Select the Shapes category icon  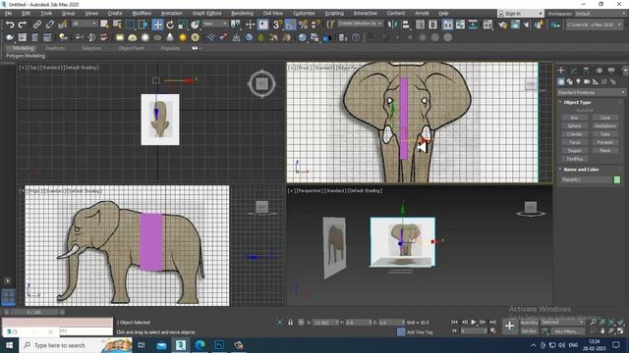coord(570,81)
